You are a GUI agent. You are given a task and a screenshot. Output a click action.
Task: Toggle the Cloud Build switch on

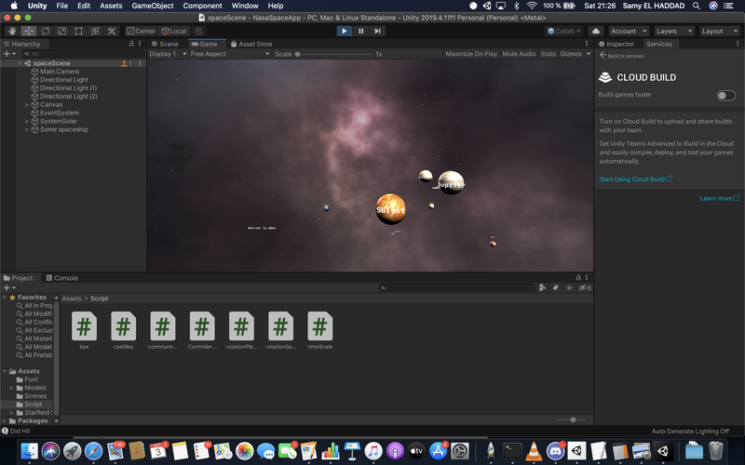coord(725,95)
